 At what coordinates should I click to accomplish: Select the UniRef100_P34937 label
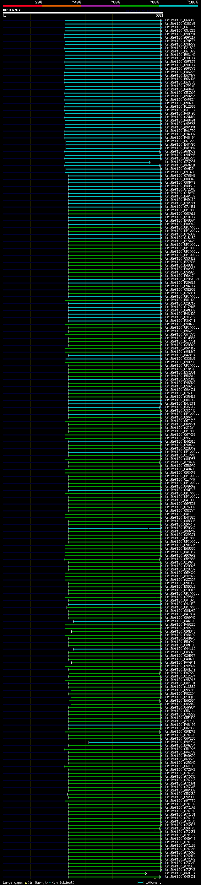[180, 134]
